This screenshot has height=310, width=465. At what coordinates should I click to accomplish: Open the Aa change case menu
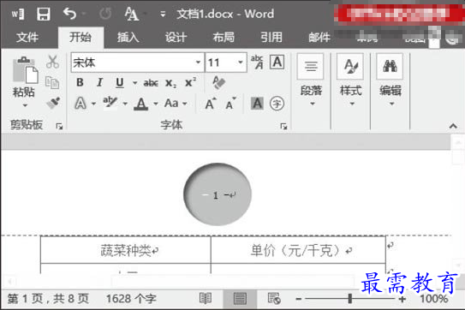point(176,104)
